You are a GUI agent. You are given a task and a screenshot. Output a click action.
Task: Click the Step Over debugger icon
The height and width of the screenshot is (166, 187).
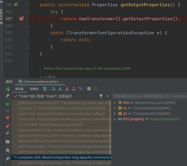(54, 89)
